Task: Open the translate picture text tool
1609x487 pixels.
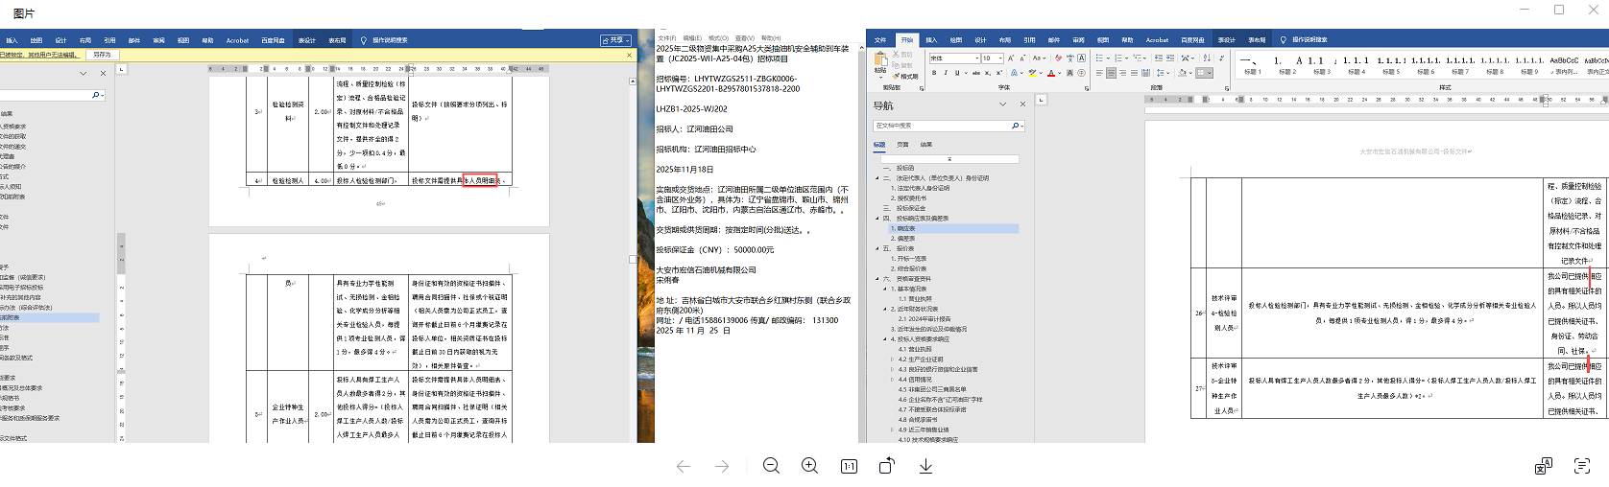Action: pyautogui.click(x=1543, y=466)
